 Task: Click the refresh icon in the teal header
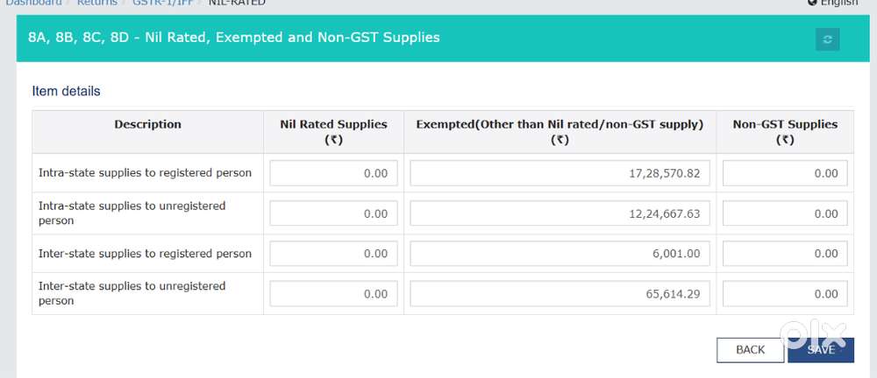pos(827,39)
